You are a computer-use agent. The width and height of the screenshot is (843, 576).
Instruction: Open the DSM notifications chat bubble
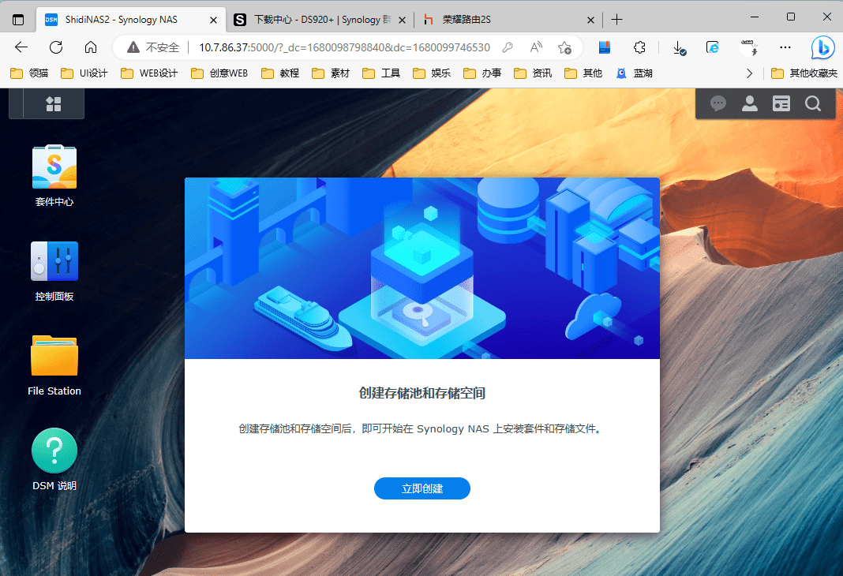pyautogui.click(x=717, y=103)
